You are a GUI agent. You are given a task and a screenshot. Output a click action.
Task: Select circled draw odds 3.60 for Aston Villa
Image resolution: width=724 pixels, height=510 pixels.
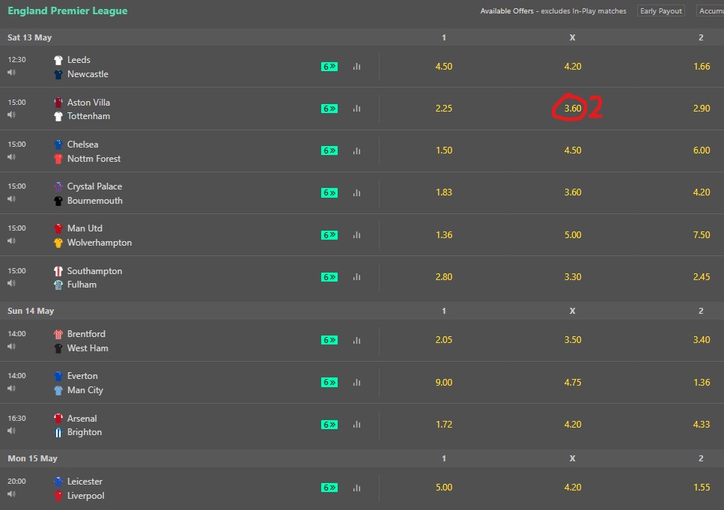point(573,109)
